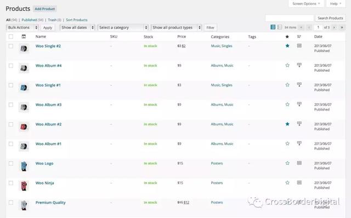Viewport: 351px width, 218px height.
Task: Click product type icon for Woo Album #1
Action: tap(299, 144)
